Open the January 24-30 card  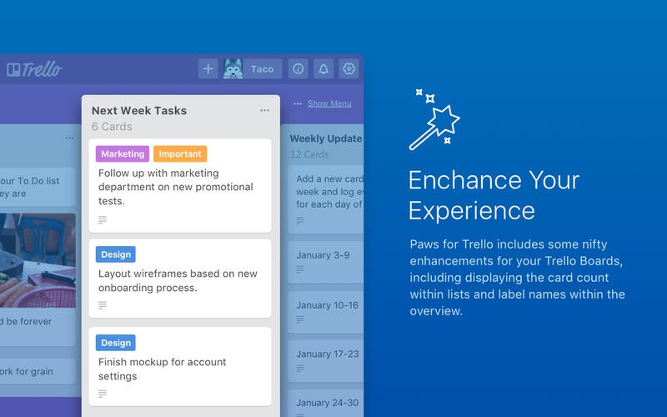[326, 404]
